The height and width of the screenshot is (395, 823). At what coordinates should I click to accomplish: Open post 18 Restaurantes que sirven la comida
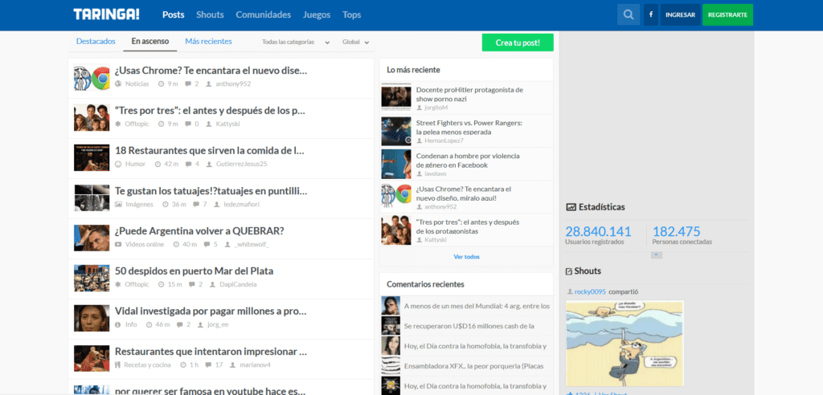(210, 151)
